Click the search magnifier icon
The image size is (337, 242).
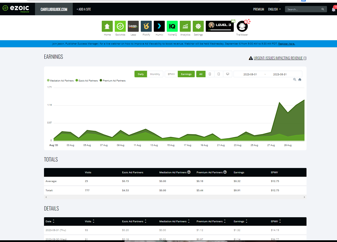tap(323, 9)
